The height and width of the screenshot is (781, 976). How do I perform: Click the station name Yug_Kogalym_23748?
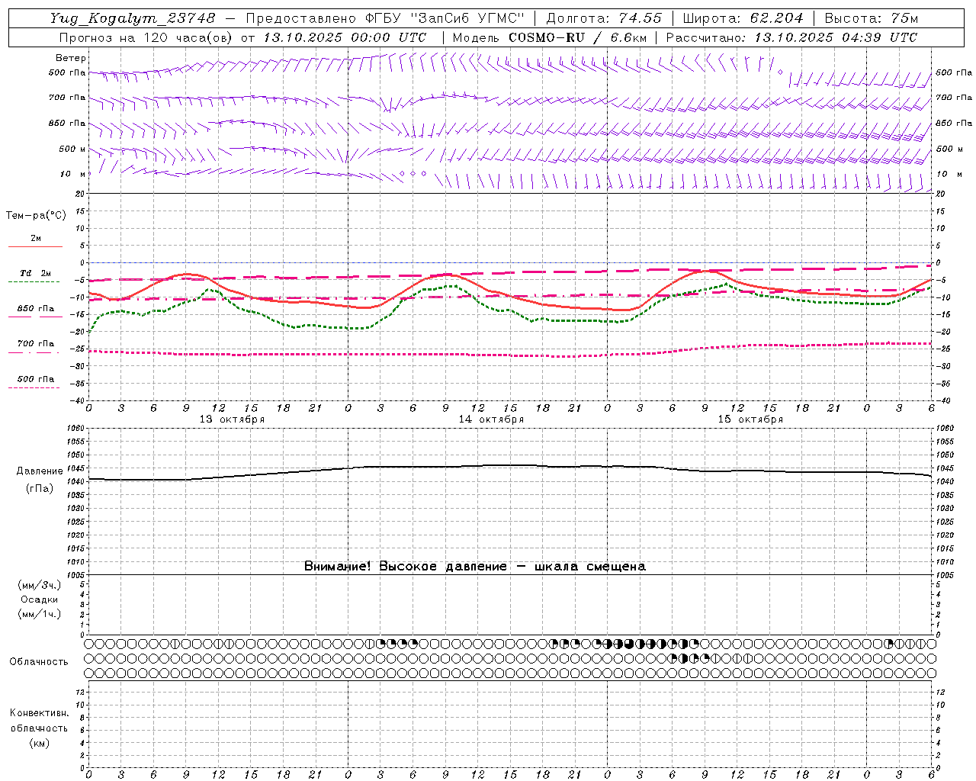133,18
